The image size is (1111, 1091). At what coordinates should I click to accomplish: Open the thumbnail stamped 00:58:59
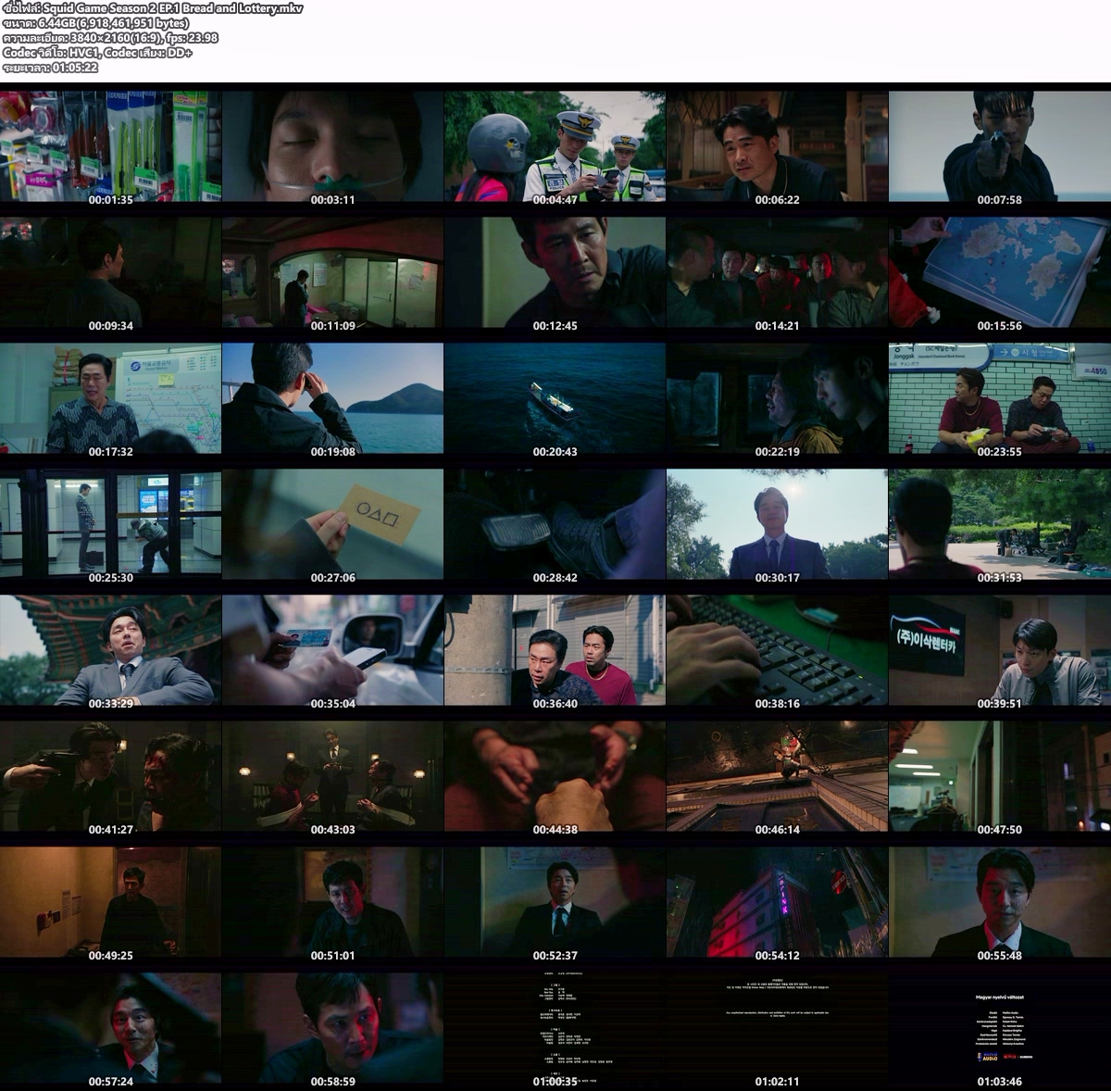(333, 1028)
